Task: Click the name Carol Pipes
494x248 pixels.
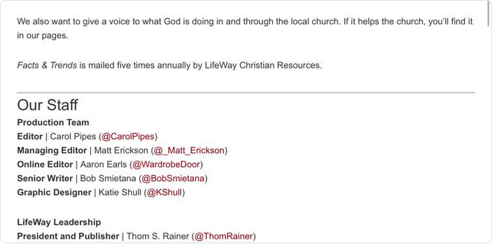Action: coord(73,137)
